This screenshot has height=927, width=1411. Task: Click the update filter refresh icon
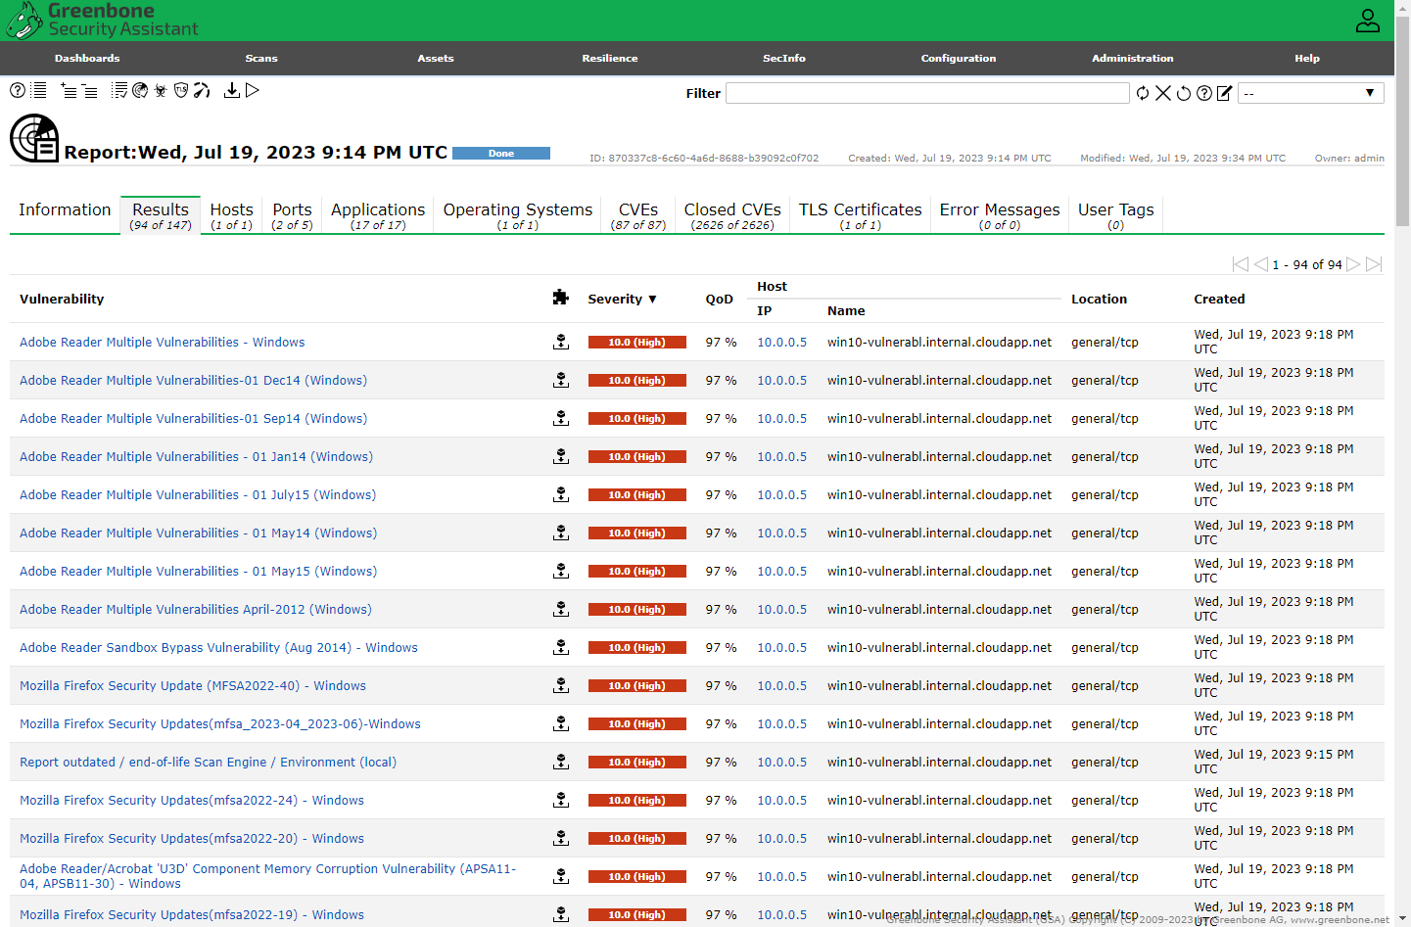(1143, 93)
